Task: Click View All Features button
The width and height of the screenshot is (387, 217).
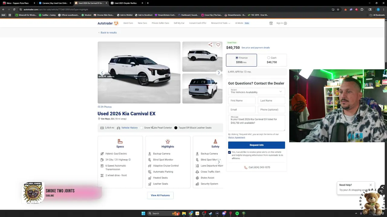Action: tap(160, 195)
